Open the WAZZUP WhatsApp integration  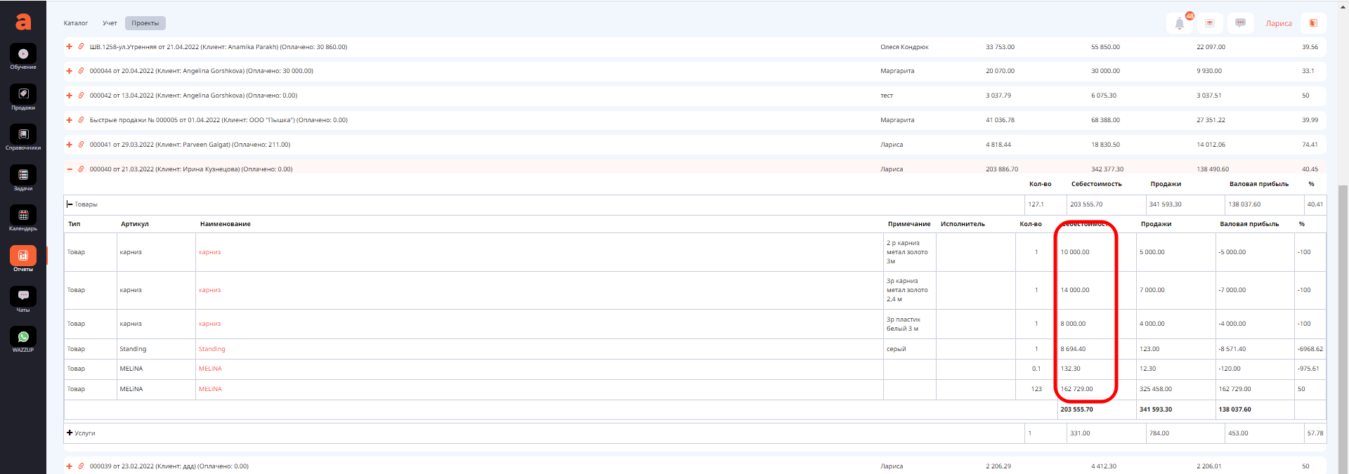[23, 340]
